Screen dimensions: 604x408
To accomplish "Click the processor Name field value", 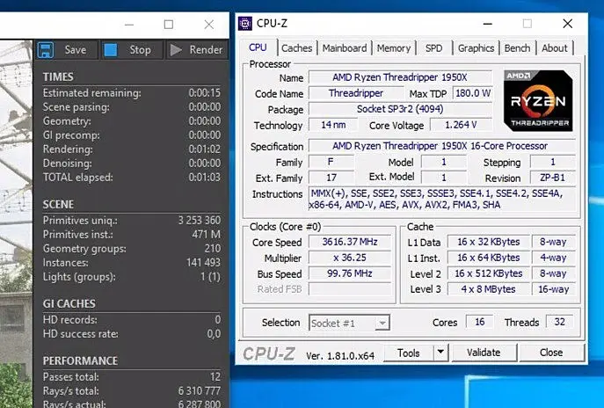I will (400, 77).
